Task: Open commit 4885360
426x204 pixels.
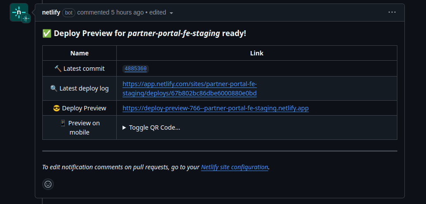Action: point(136,69)
